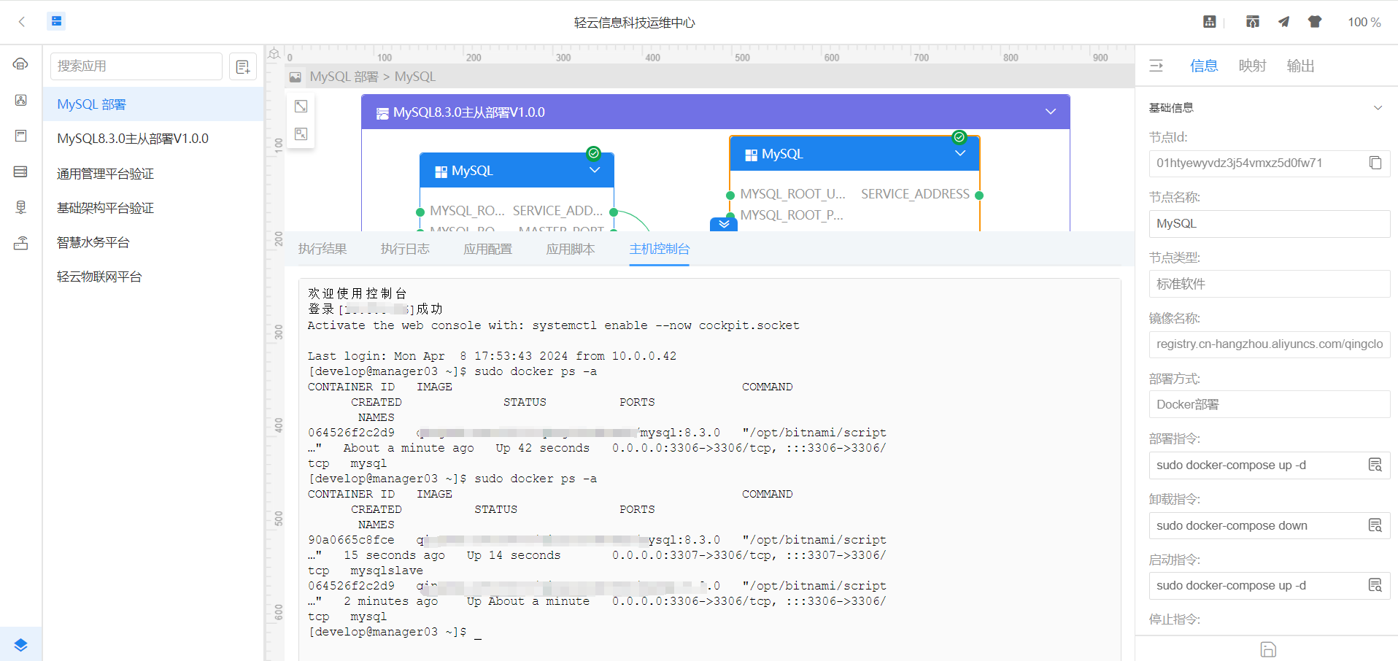Switch to the 主机控制台 tab
1398x661 pixels.
[660, 249]
